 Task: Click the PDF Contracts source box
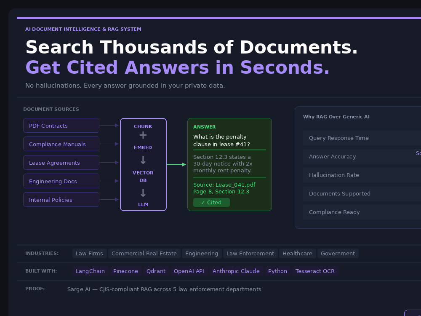[61, 126]
